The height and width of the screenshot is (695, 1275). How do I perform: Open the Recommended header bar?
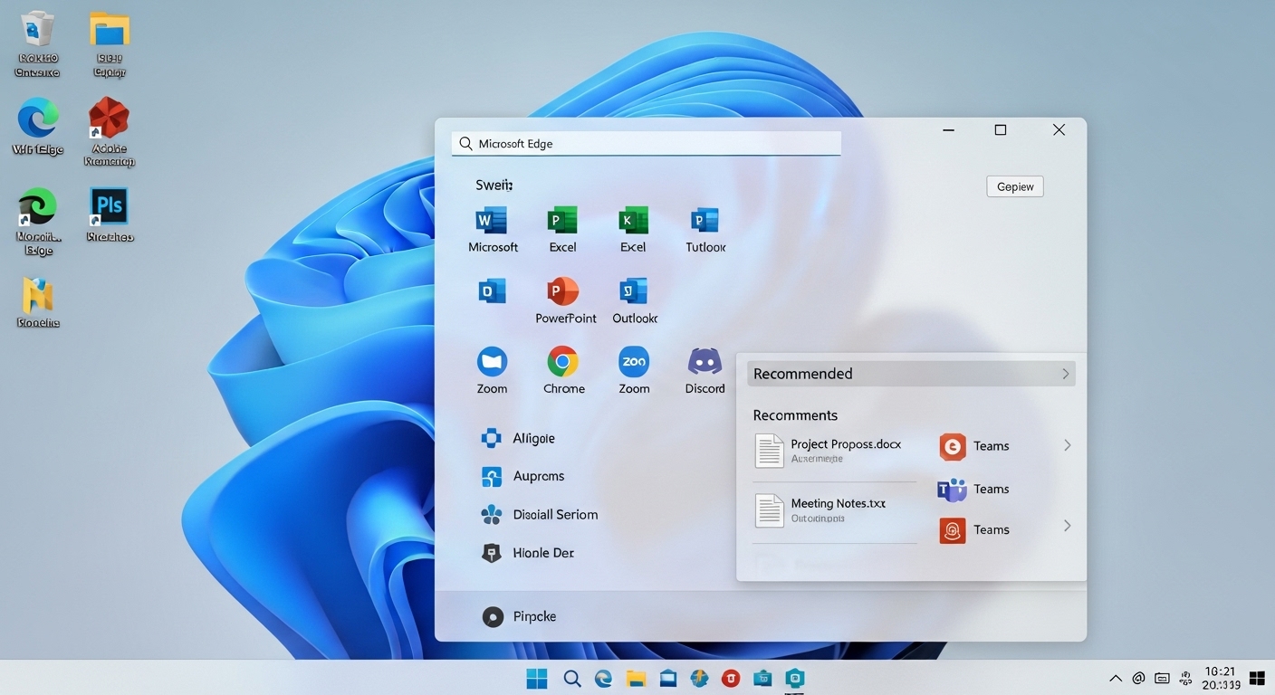[x=911, y=374]
